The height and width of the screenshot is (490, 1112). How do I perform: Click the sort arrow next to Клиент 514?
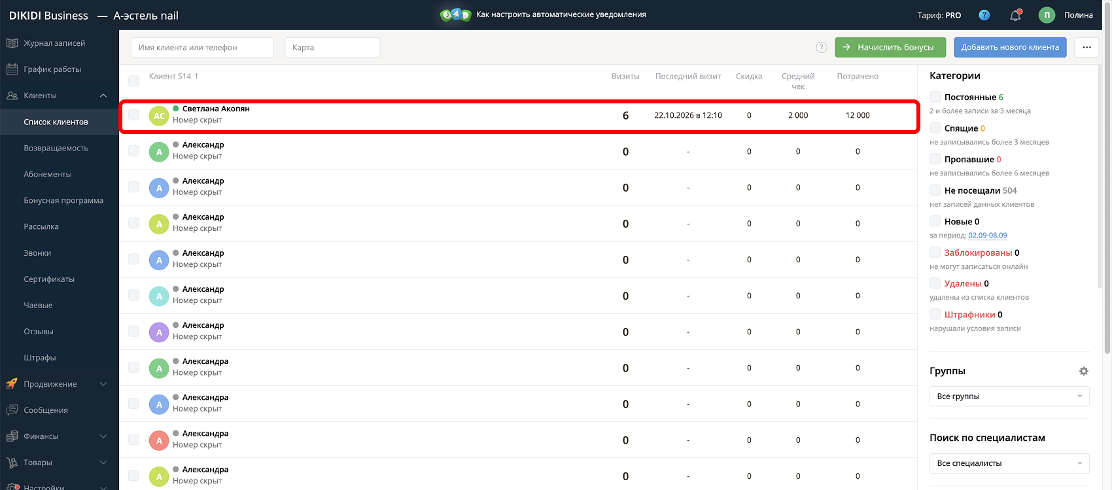click(x=196, y=76)
